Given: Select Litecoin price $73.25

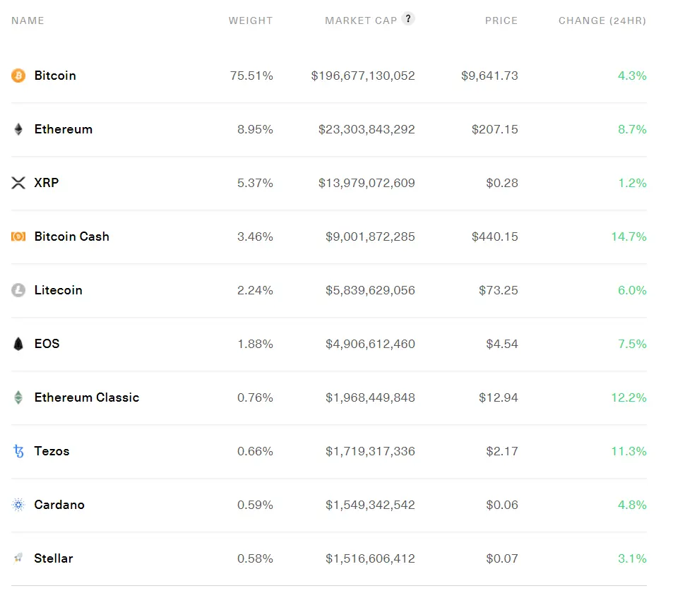Looking at the screenshot, I should [x=499, y=290].
